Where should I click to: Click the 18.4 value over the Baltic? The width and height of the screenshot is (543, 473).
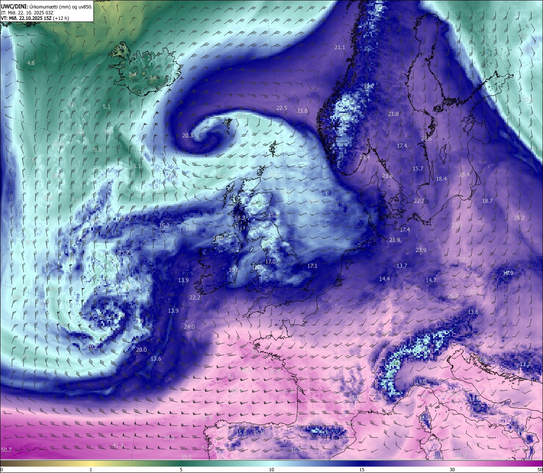pyautogui.click(x=441, y=179)
